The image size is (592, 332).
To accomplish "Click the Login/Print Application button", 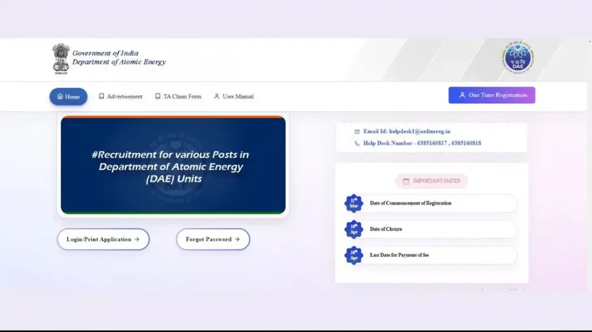I will pos(103,239).
